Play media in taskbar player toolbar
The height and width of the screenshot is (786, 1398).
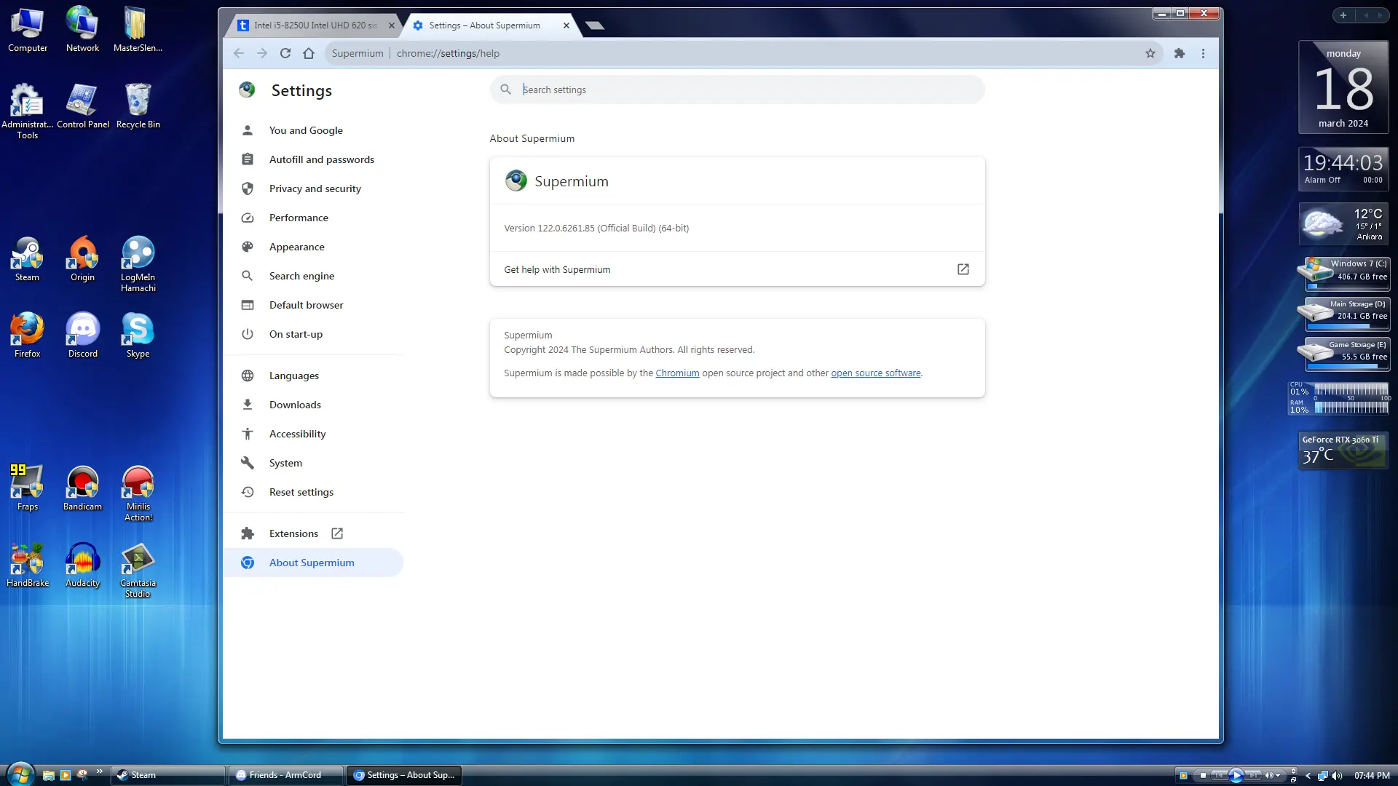pyautogui.click(x=1236, y=775)
